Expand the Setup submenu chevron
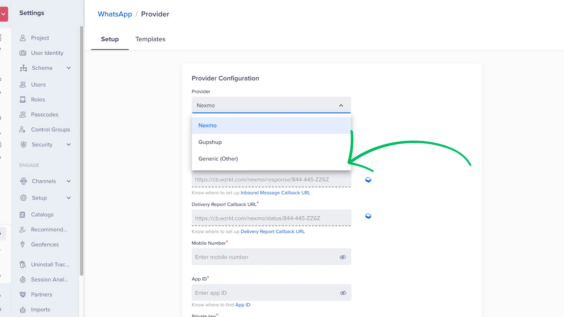564x317 pixels. coord(69,198)
